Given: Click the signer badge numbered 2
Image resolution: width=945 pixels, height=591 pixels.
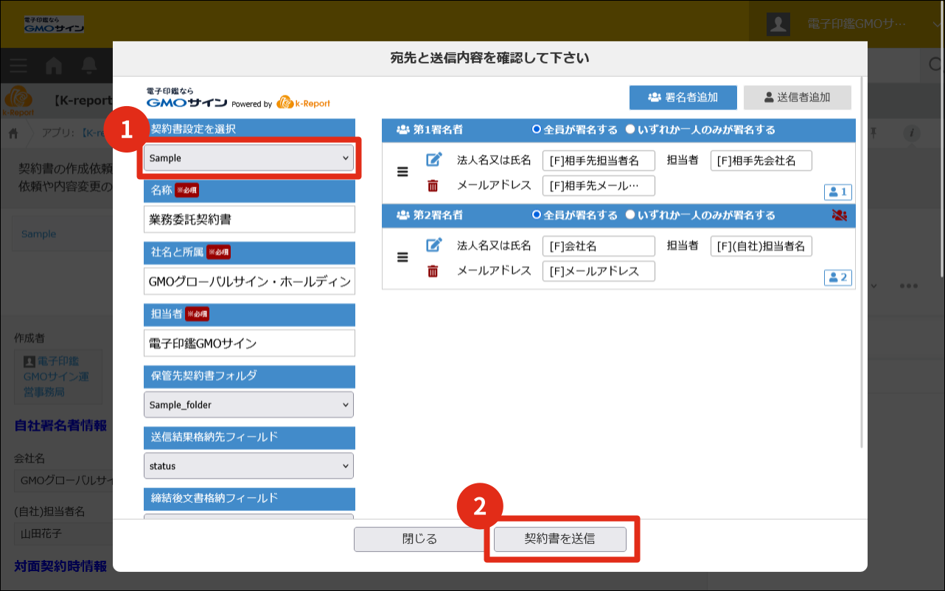Looking at the screenshot, I should tap(838, 278).
